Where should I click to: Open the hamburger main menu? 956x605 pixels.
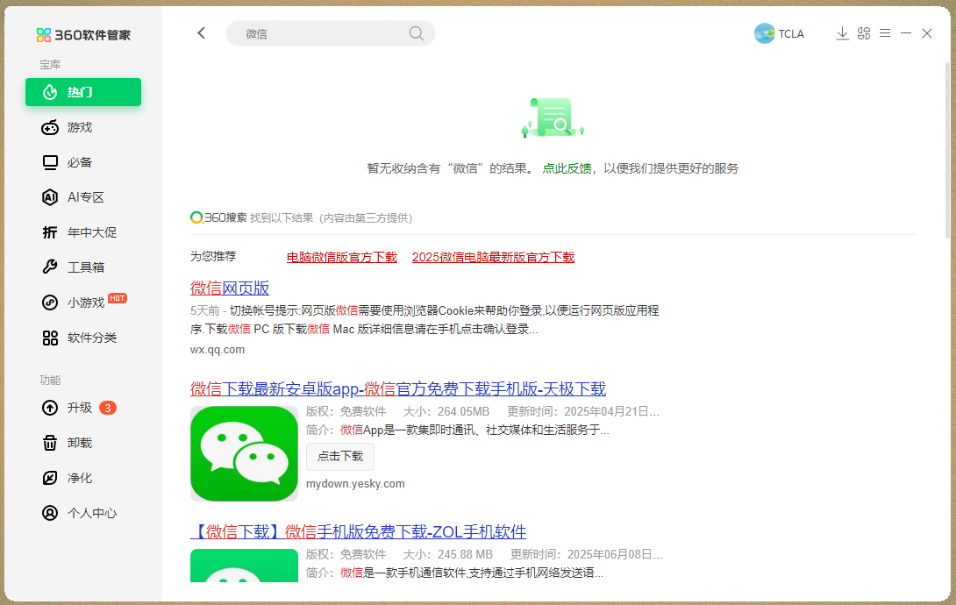tap(884, 32)
